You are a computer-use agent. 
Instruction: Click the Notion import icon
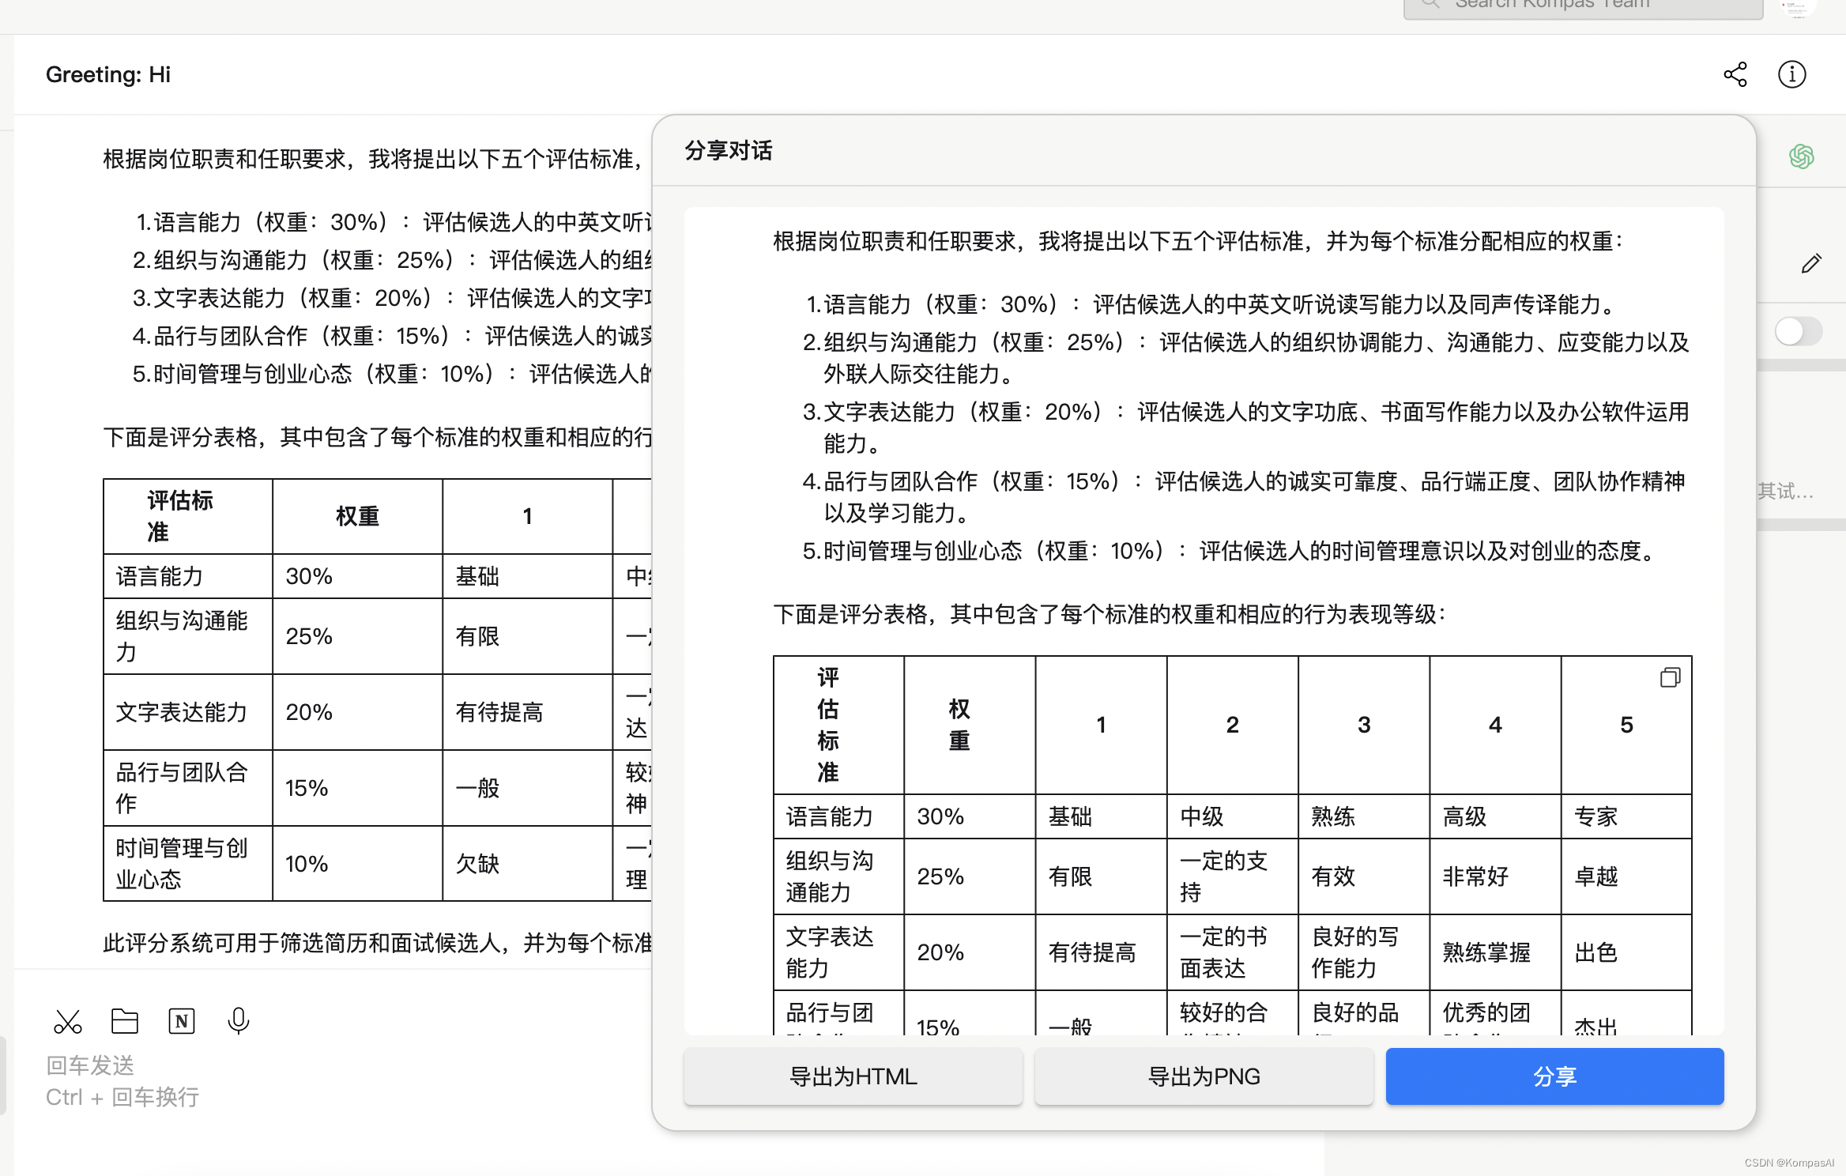[182, 1021]
